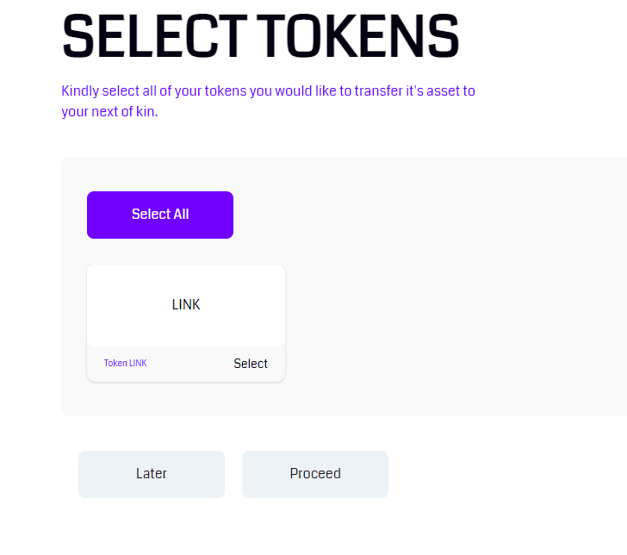Viewport: 627px width, 555px height.
Task: Click the LINK token card thumbnail
Action: pyautogui.click(x=186, y=305)
